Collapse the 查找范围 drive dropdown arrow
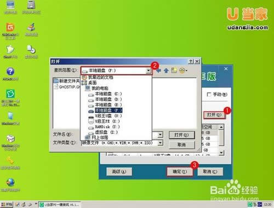This screenshot has height=208, width=274. tap(149, 70)
